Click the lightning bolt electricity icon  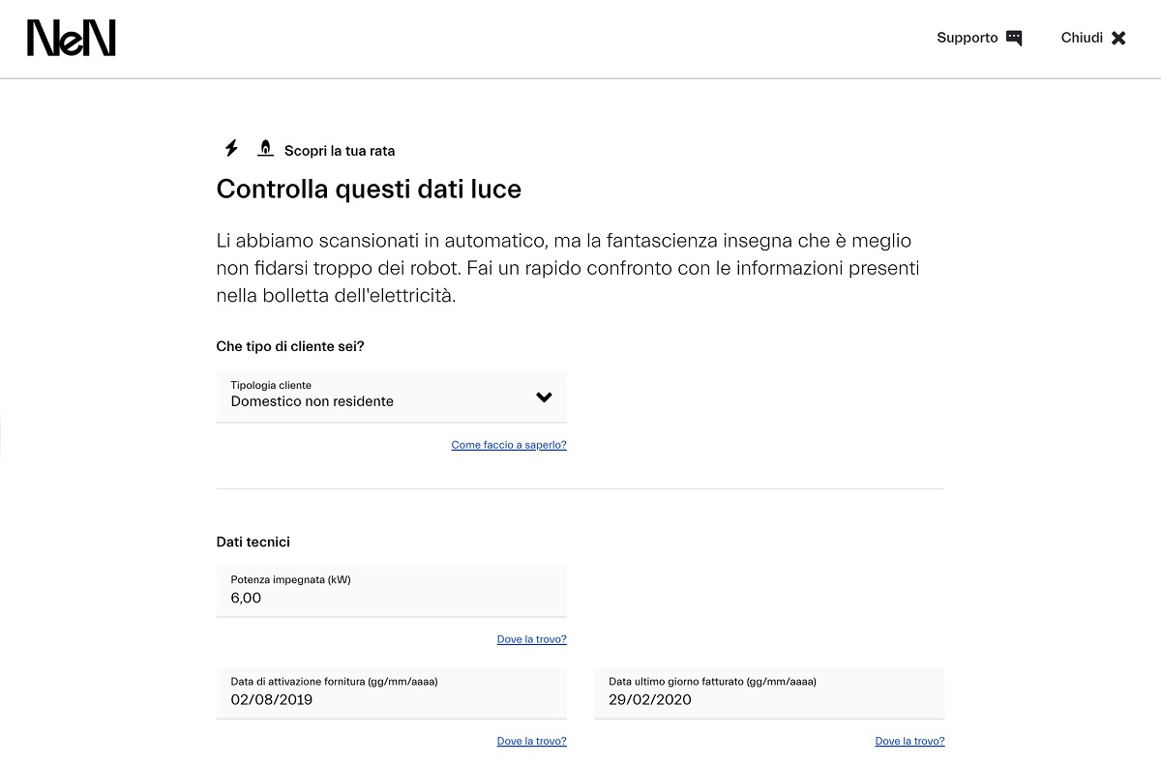click(x=231, y=149)
